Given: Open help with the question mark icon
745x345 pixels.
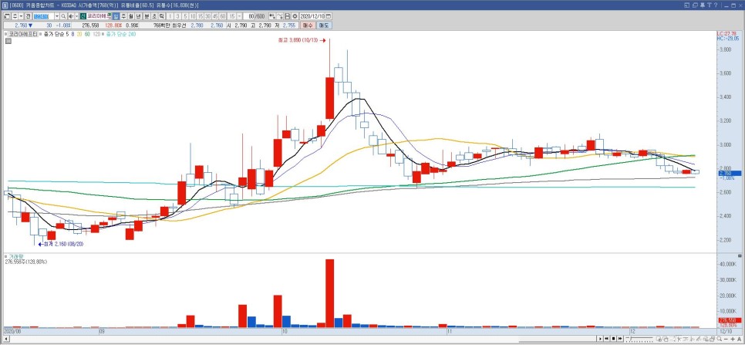Looking at the screenshot, I should pyautogui.click(x=715, y=5).
